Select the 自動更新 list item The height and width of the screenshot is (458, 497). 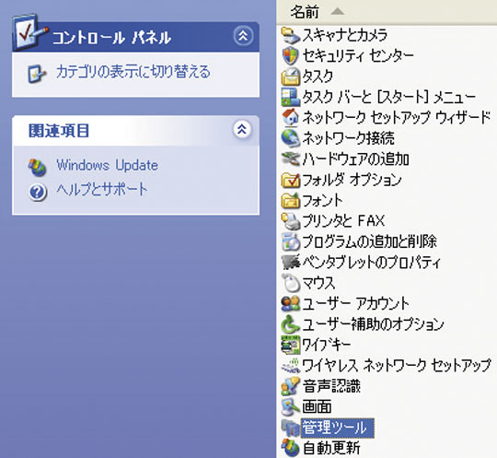coord(331,448)
